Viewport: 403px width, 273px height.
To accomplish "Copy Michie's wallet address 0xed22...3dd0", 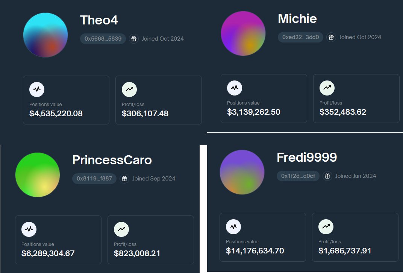I will coord(300,37).
